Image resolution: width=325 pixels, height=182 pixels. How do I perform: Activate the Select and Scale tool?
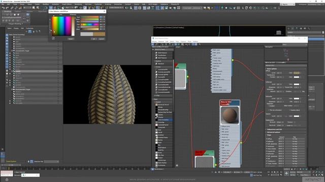[59, 8]
